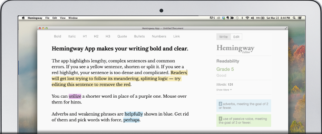Open the File menu
This screenshot has height=134, width=322.
tap(47, 18)
